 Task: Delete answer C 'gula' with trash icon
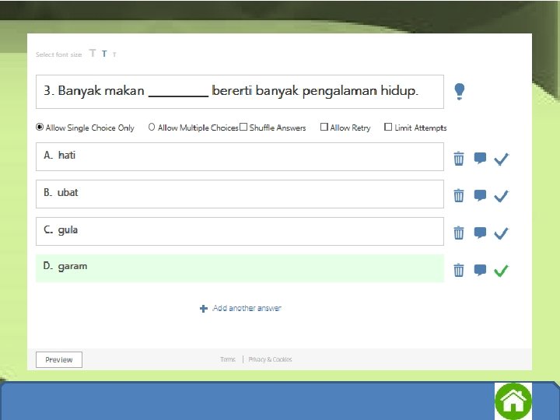459,233
